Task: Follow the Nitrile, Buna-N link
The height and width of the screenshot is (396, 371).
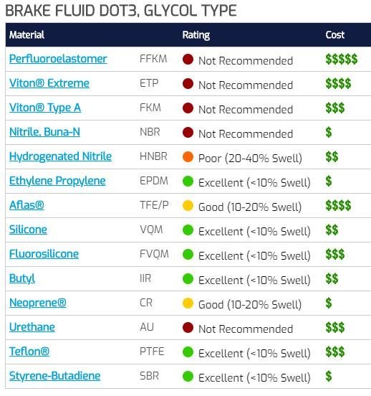Action: click(44, 132)
